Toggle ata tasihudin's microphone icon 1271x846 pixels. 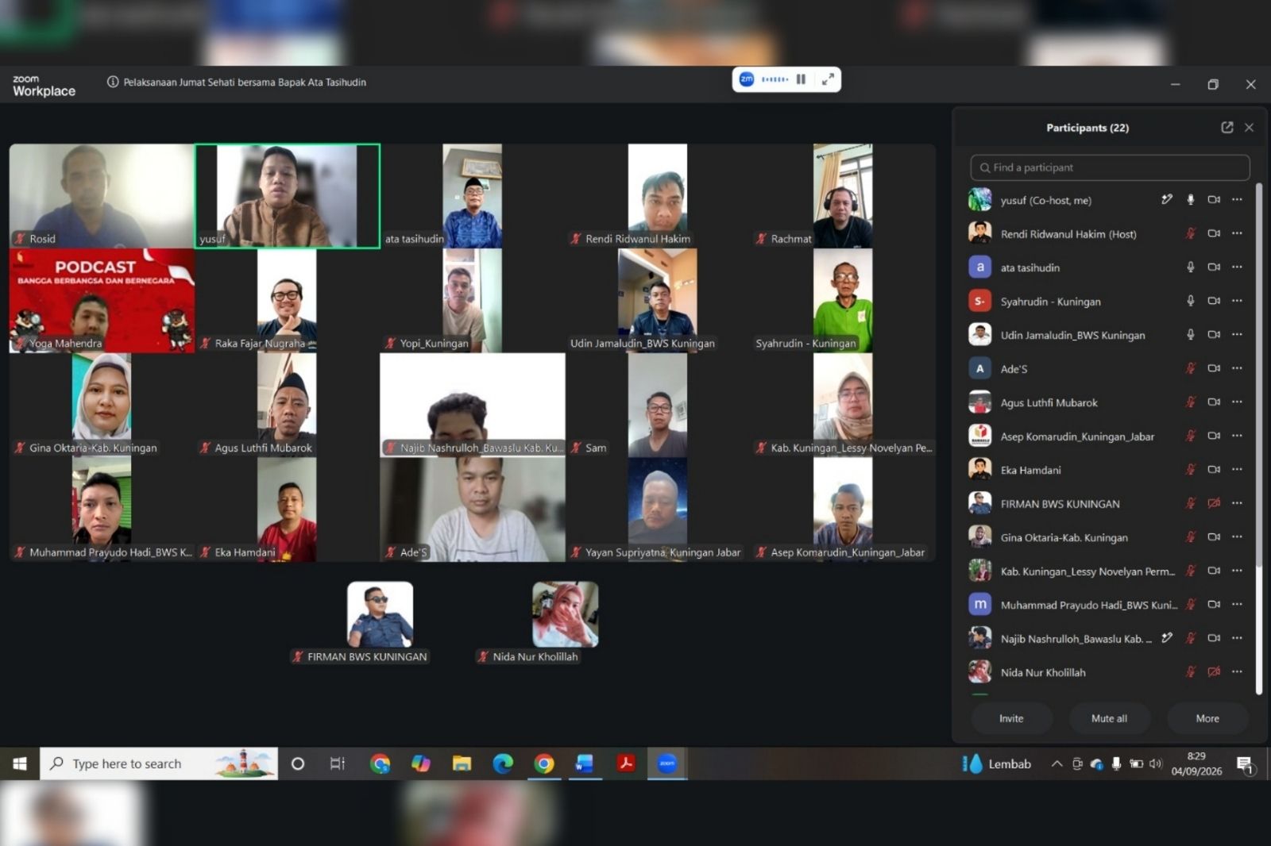[1190, 267]
